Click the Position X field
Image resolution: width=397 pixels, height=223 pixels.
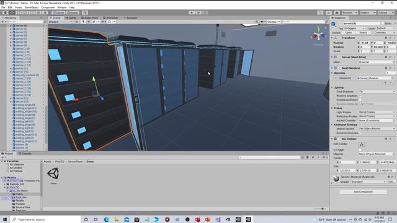pyautogui.click(x=365, y=43)
